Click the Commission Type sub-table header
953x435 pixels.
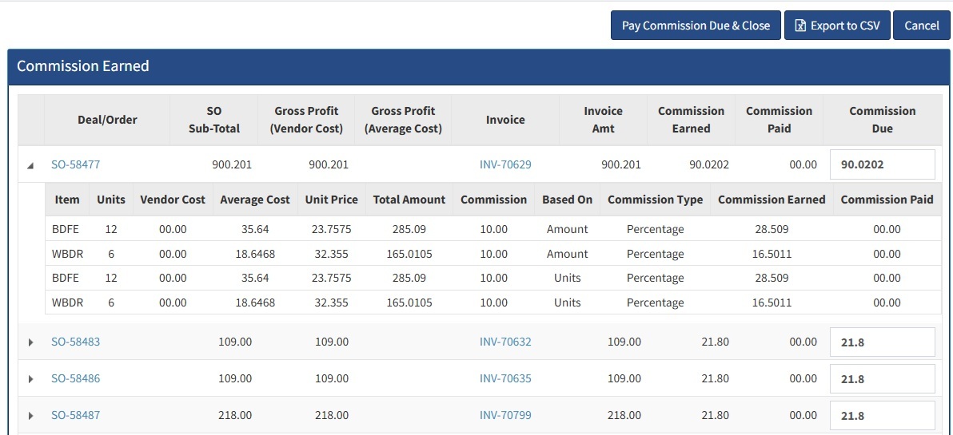point(656,200)
